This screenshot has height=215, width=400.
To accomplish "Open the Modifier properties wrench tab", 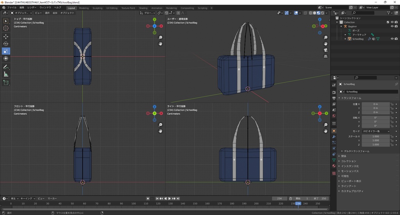I will coord(334,137).
